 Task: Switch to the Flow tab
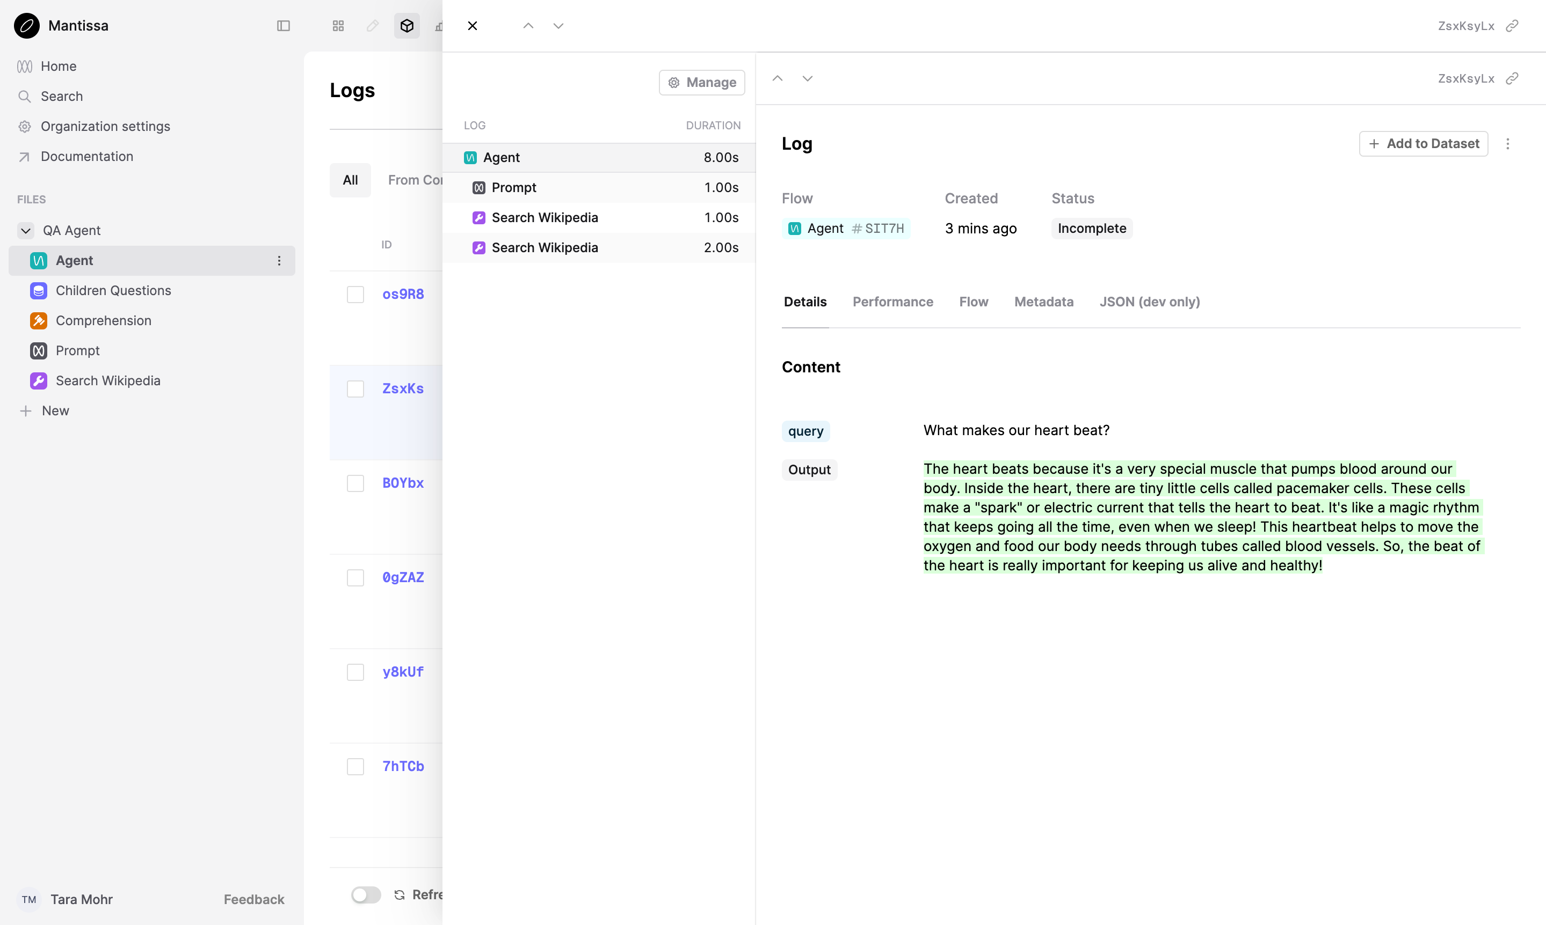[973, 302]
